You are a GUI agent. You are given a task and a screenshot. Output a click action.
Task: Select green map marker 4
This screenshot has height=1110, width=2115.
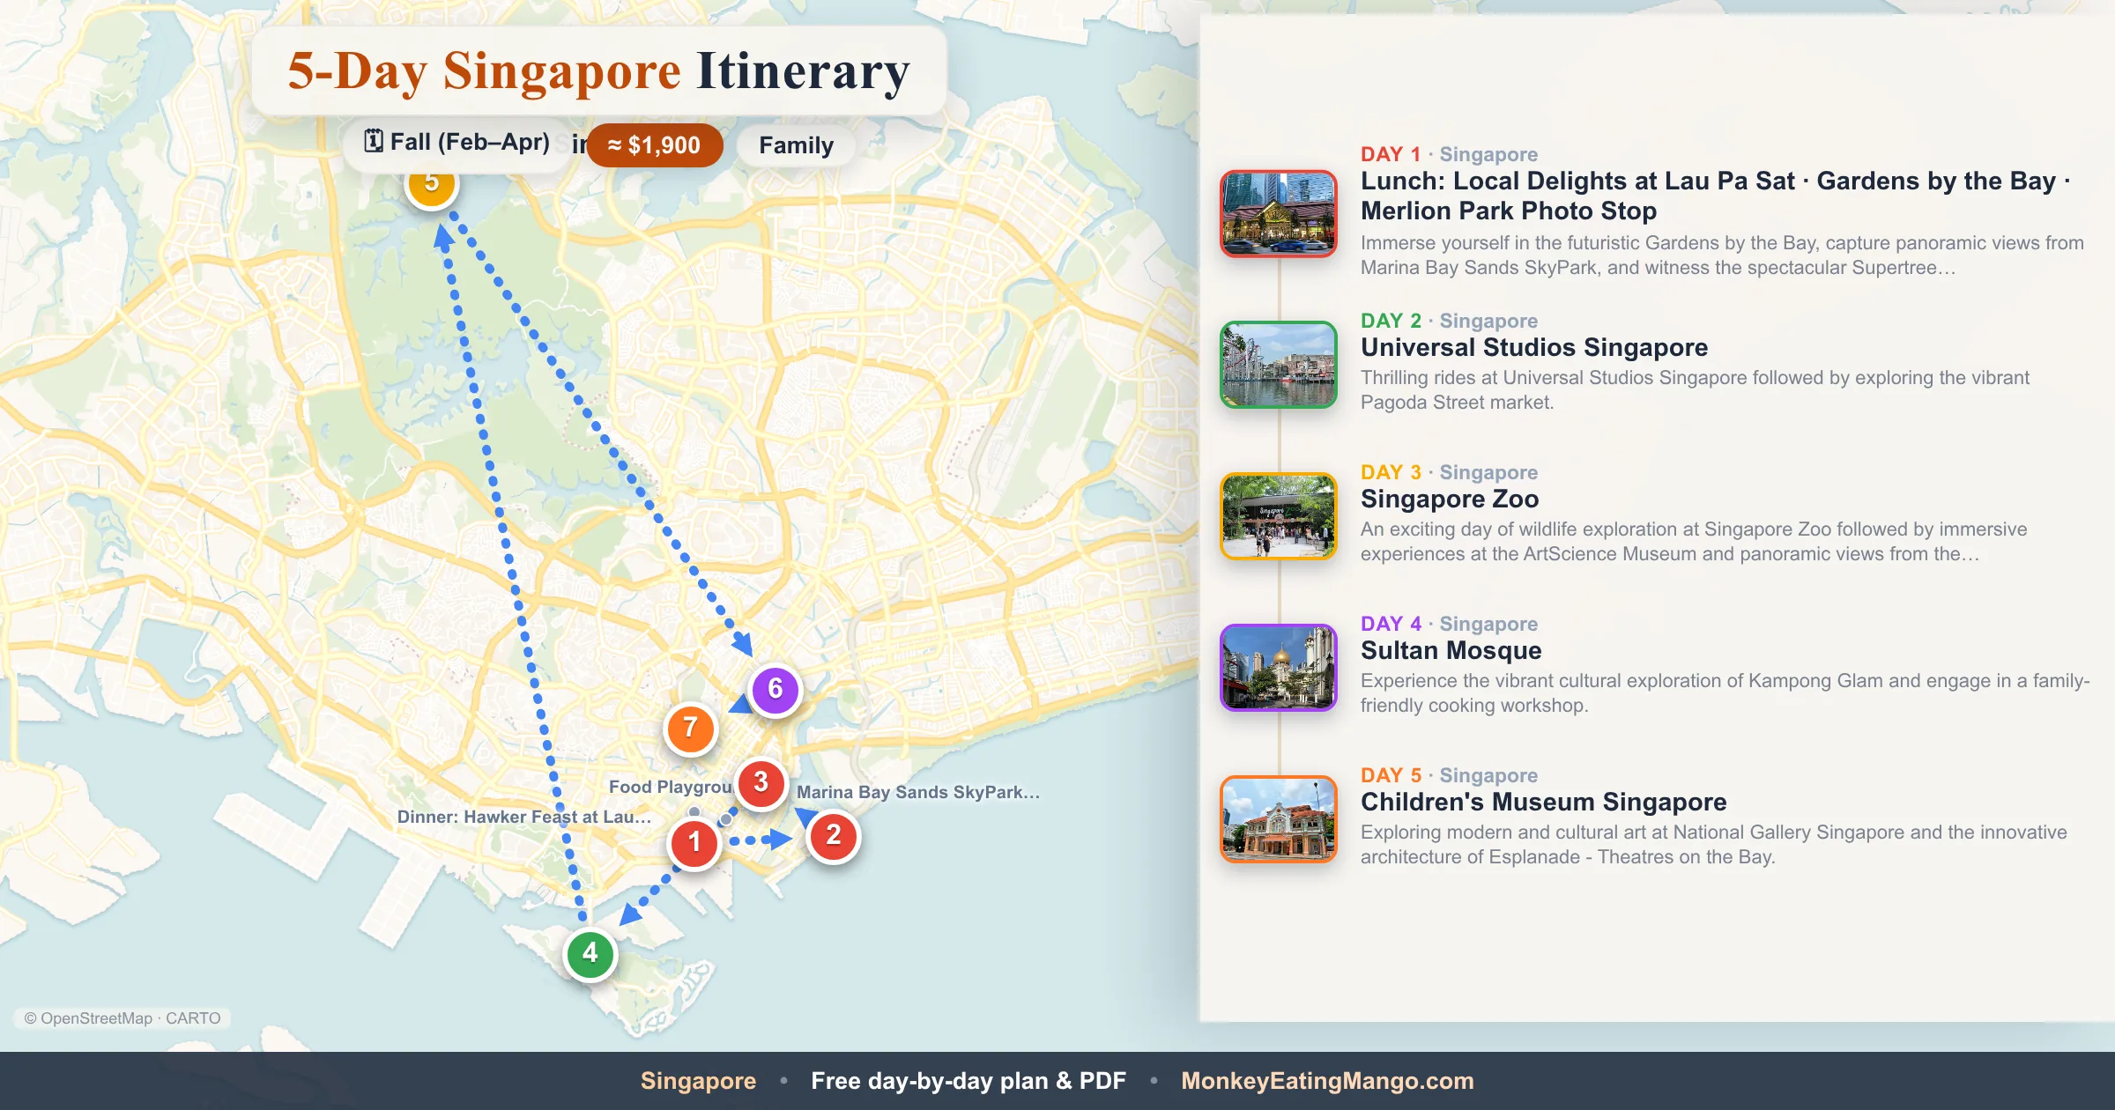[x=590, y=953]
